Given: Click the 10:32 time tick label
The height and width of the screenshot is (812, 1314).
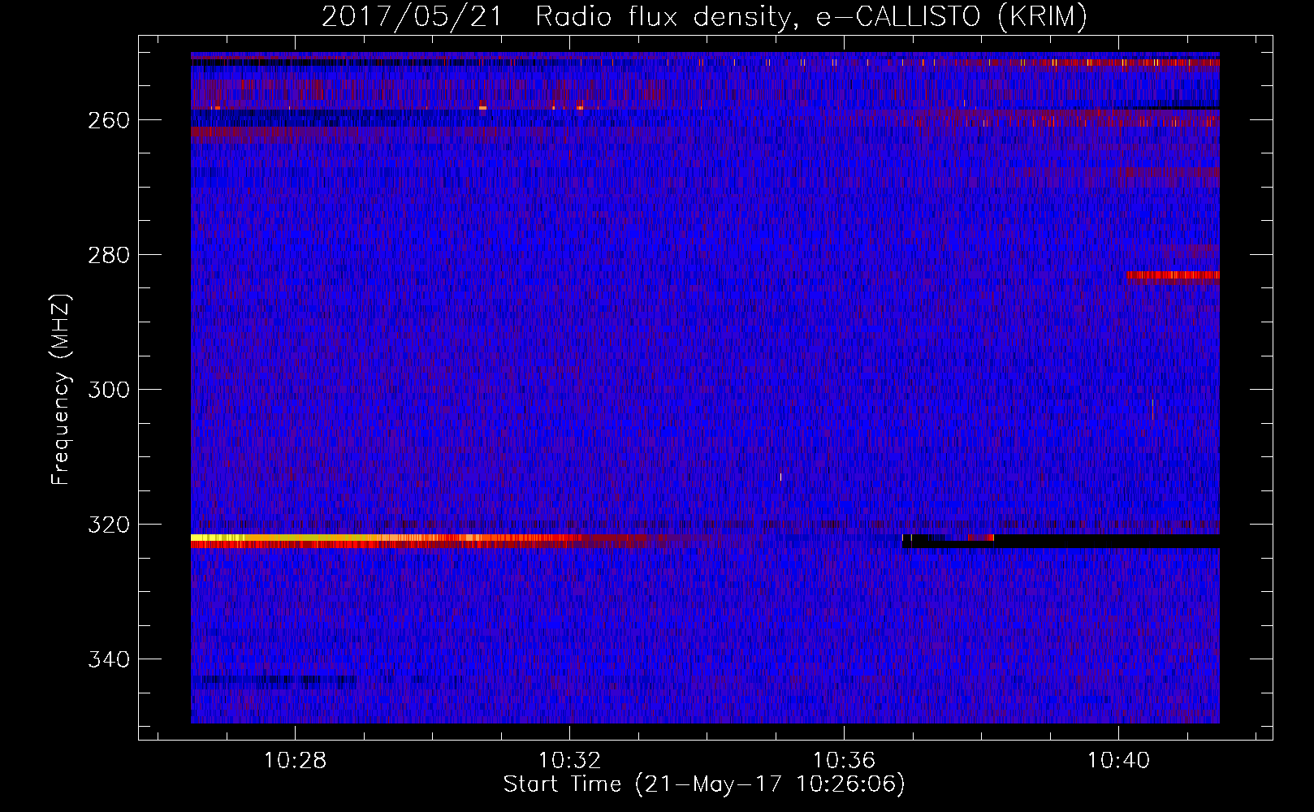Looking at the screenshot, I should (x=569, y=760).
